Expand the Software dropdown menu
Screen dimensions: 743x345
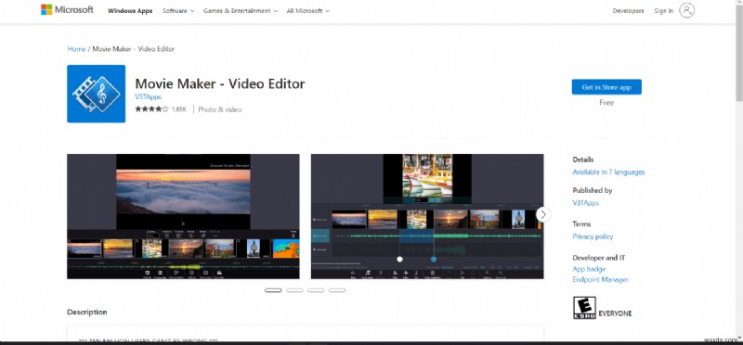click(x=178, y=11)
